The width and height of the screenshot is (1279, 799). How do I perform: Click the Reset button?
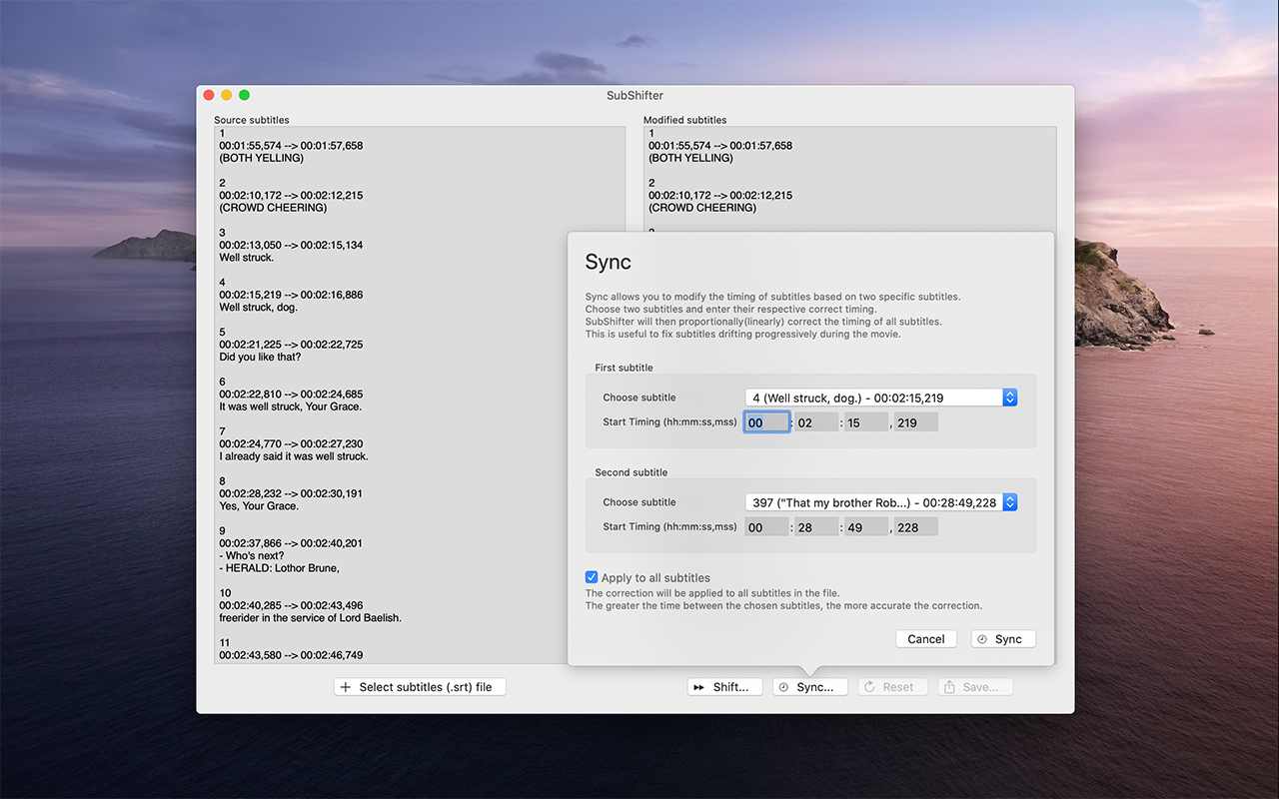[x=893, y=687]
